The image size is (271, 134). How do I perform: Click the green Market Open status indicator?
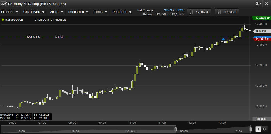click(3, 20)
